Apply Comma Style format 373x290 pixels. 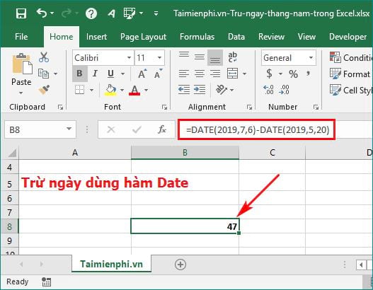pos(309,74)
